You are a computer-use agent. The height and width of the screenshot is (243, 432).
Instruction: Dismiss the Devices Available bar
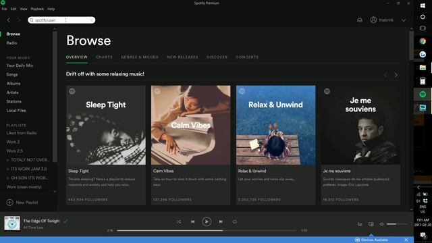click(x=406, y=240)
